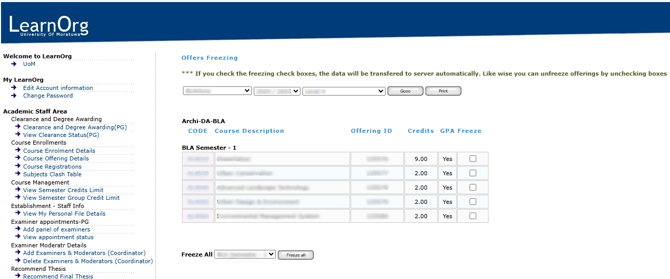Click the 9.00 credits cell
This screenshot has width=670, height=279.
coord(421,159)
